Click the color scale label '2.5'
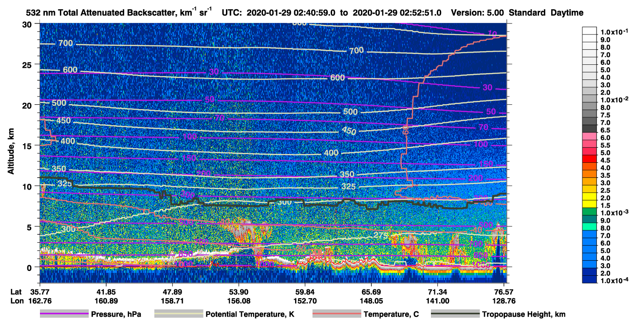 (605, 191)
